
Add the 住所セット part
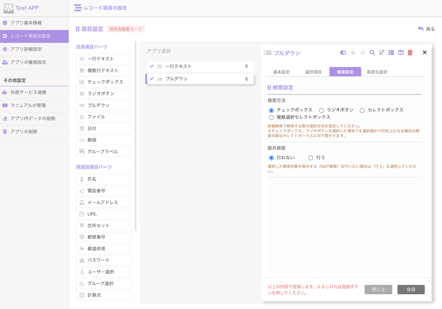103,226
